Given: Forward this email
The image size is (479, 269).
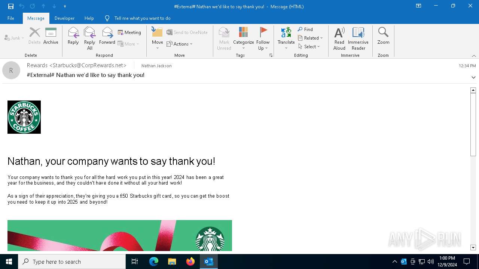Looking at the screenshot, I should (107, 36).
